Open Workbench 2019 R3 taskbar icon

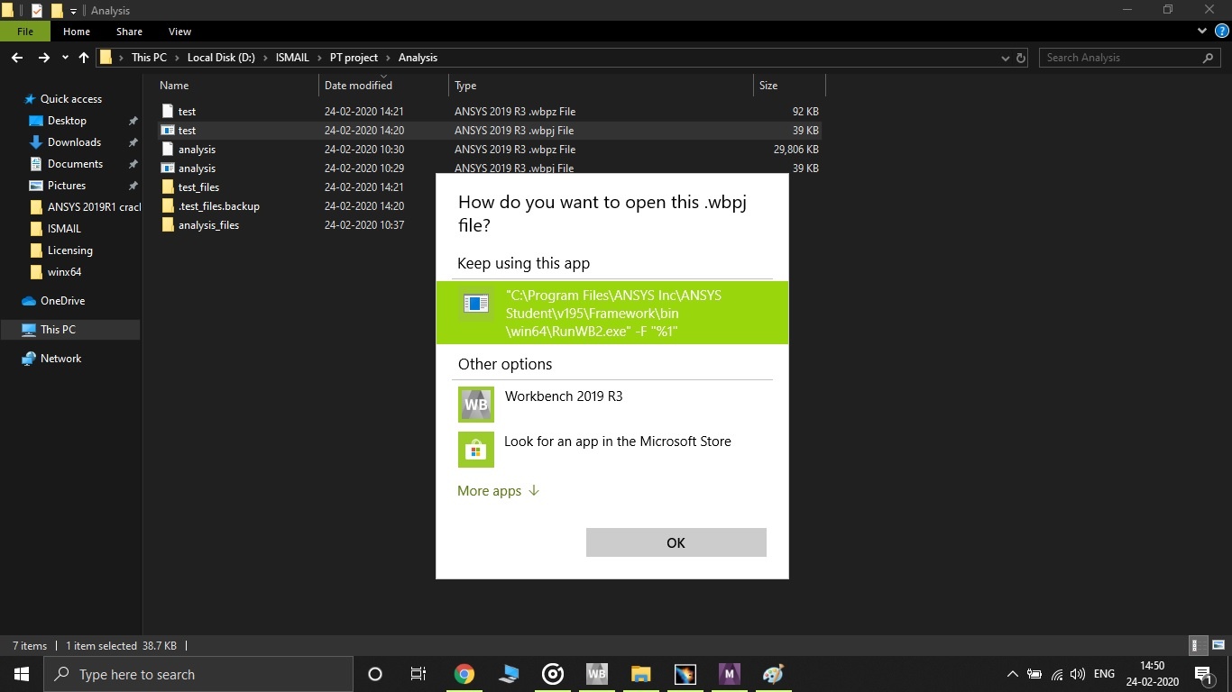[596, 674]
